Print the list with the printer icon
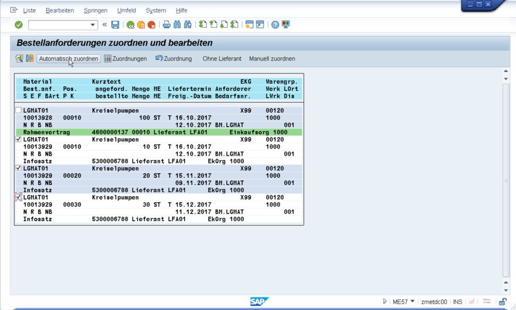 (167, 25)
